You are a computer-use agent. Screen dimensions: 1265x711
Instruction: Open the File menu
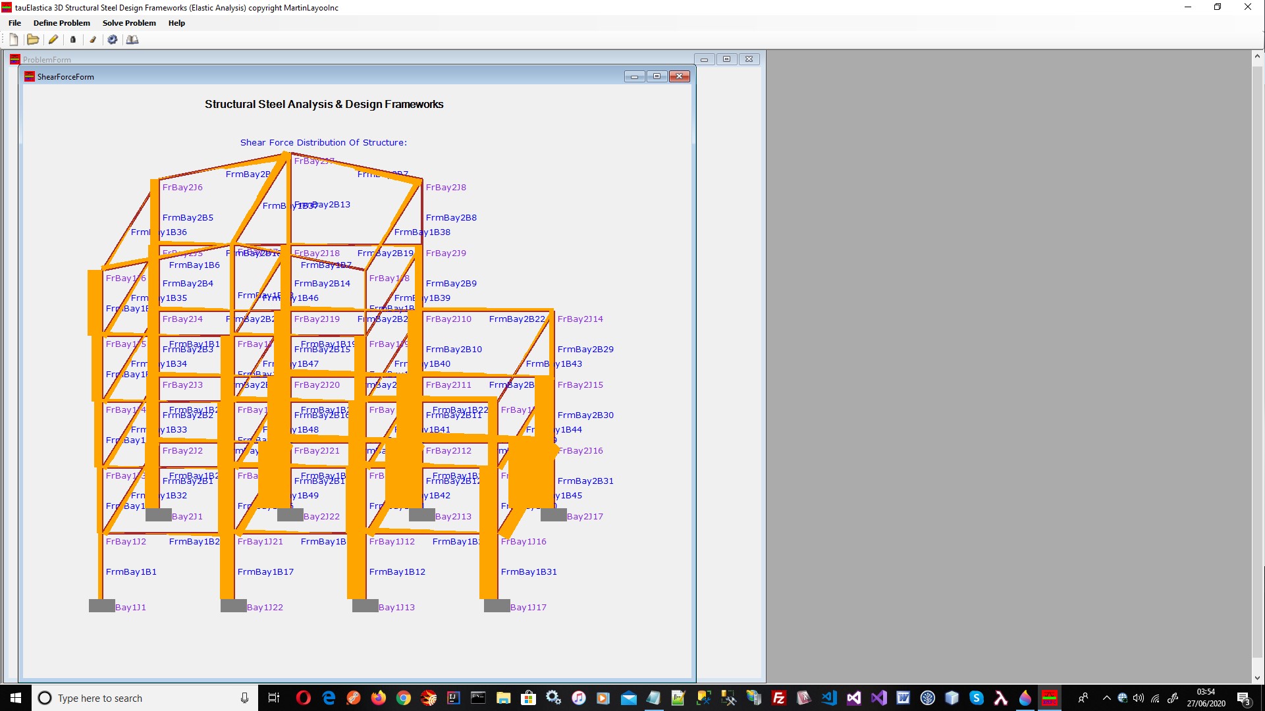(14, 23)
